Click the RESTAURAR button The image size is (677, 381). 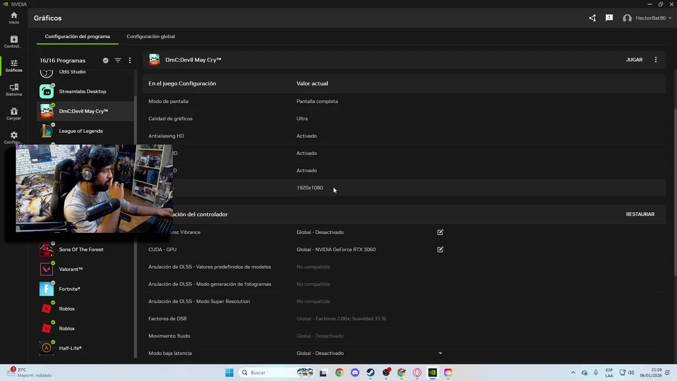click(640, 214)
